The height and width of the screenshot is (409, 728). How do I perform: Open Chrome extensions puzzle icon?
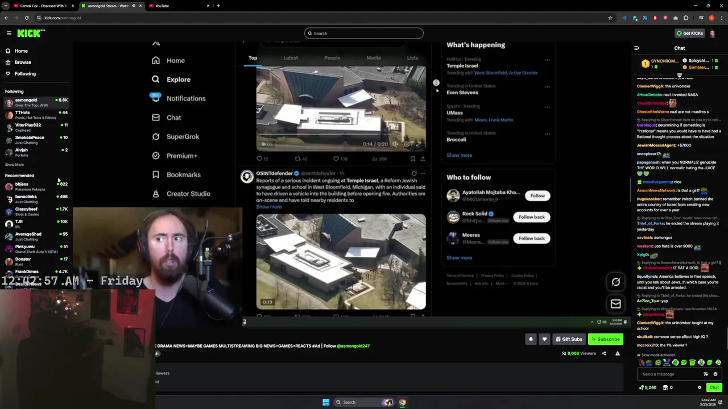point(686,18)
